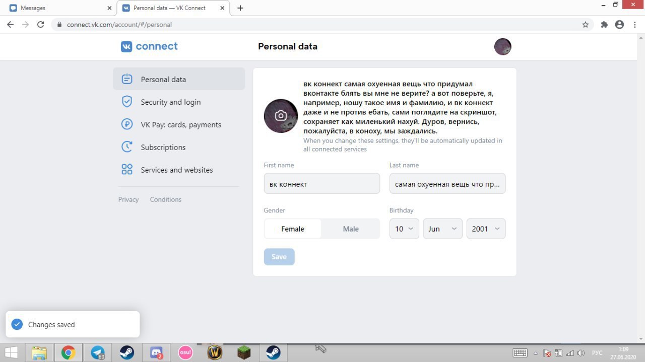Click the Chrome taskbar icon
This screenshot has width=645, height=362.
pos(69,352)
